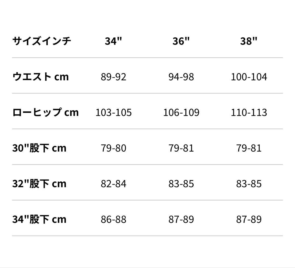Viewport: 295px width, 268px height.
Task: Select the inseam value 82-84
Action: click(x=113, y=184)
